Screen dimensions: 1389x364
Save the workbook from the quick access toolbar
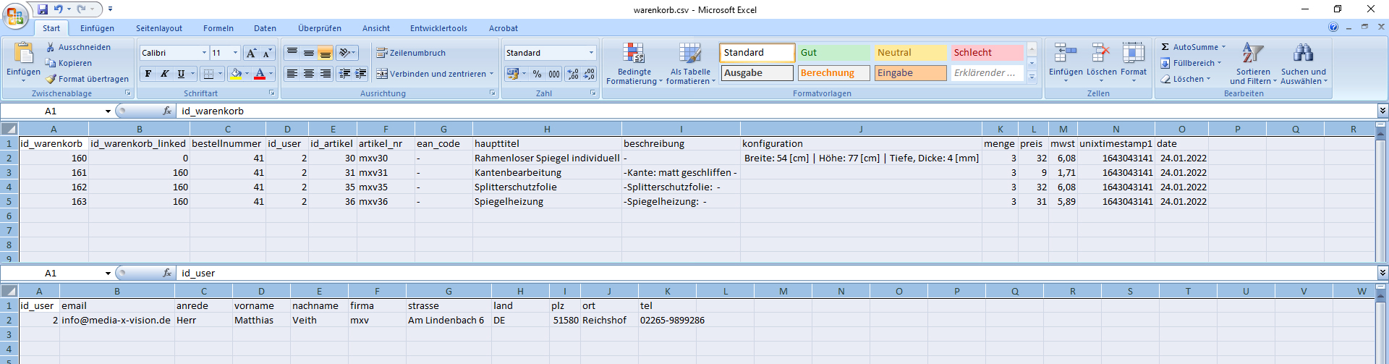pos(43,9)
